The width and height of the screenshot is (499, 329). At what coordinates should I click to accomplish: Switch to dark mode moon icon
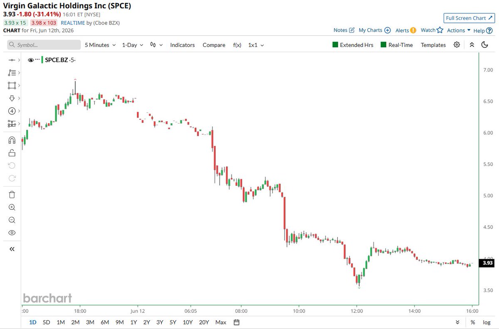[485, 45]
